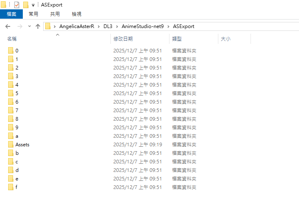
Task: Click the New folder icon in title bar
Action: coord(26,5)
